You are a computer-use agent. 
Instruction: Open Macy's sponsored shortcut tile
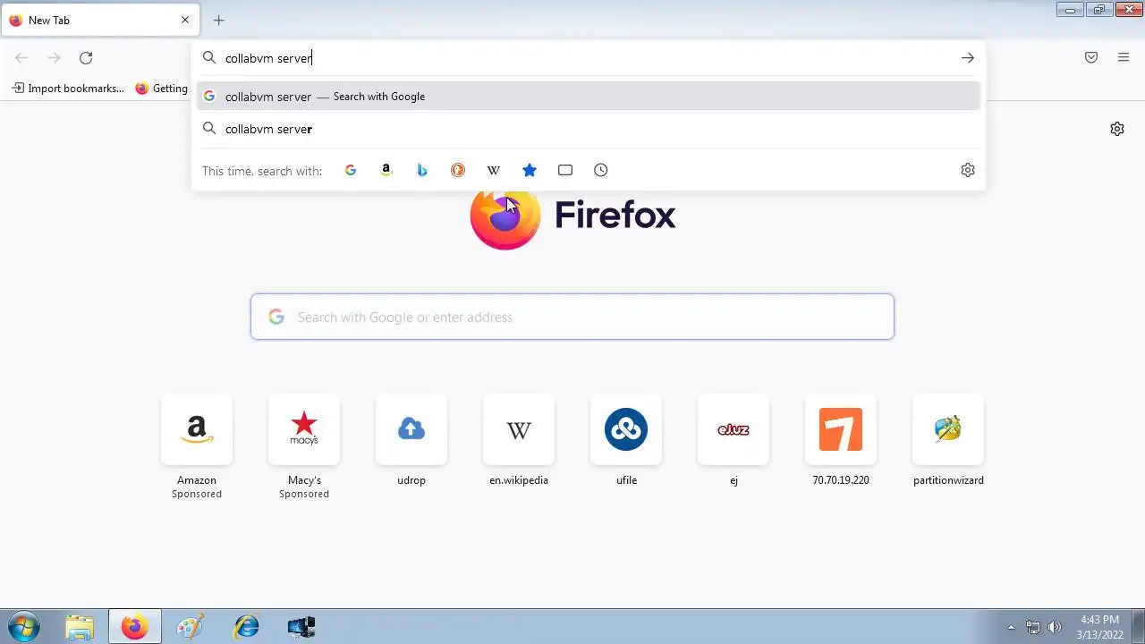304,429
